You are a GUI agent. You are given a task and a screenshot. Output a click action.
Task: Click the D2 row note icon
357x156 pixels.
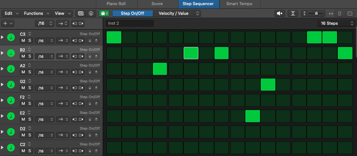(x=11, y=132)
